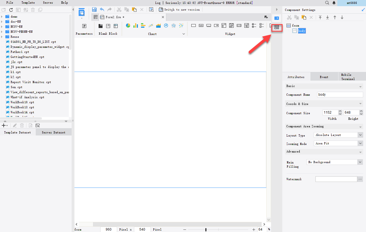The width and height of the screenshot is (366, 232).
Task: Insert a checkbox group widget
Action: tap(262, 25)
